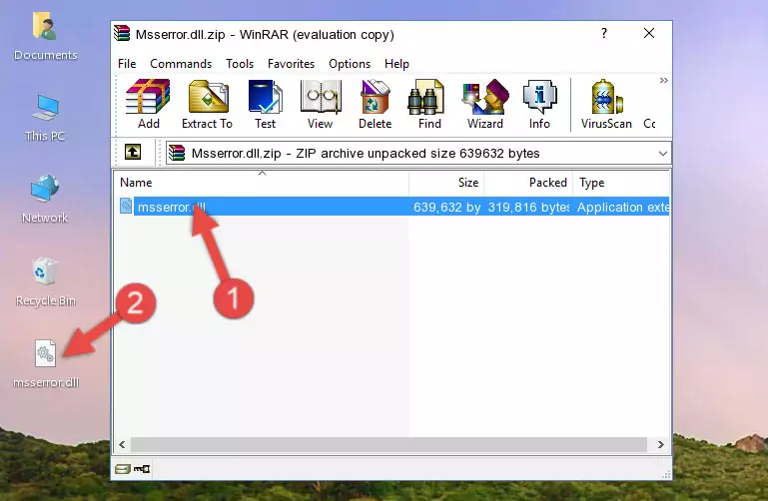Sort by the Name column header
The height and width of the screenshot is (501, 768).
point(262,183)
